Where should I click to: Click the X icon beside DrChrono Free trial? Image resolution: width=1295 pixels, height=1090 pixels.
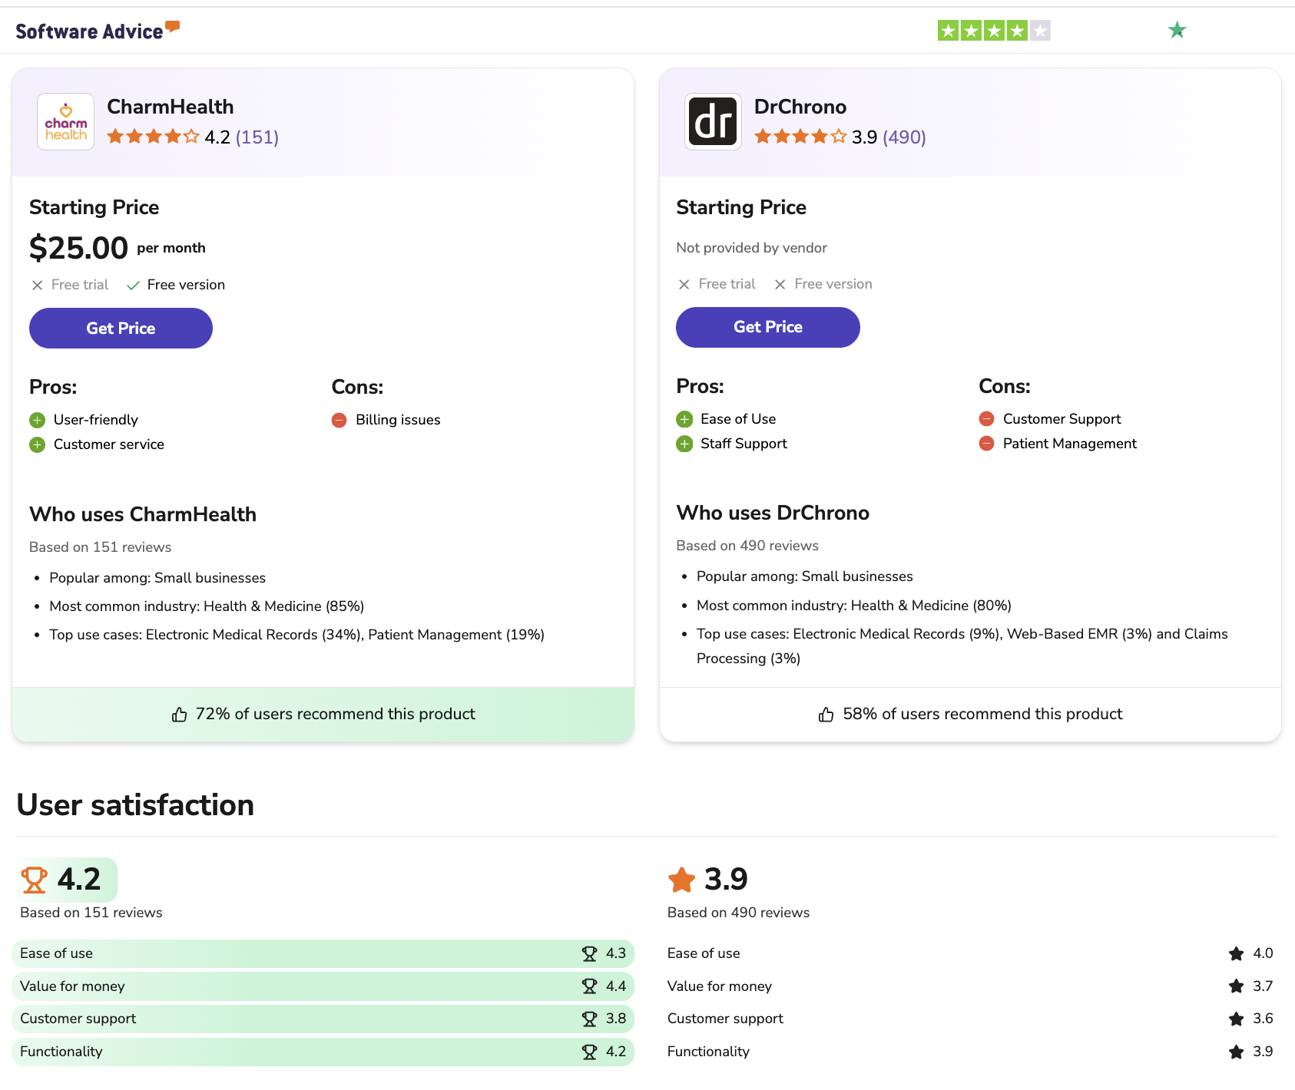tap(684, 285)
